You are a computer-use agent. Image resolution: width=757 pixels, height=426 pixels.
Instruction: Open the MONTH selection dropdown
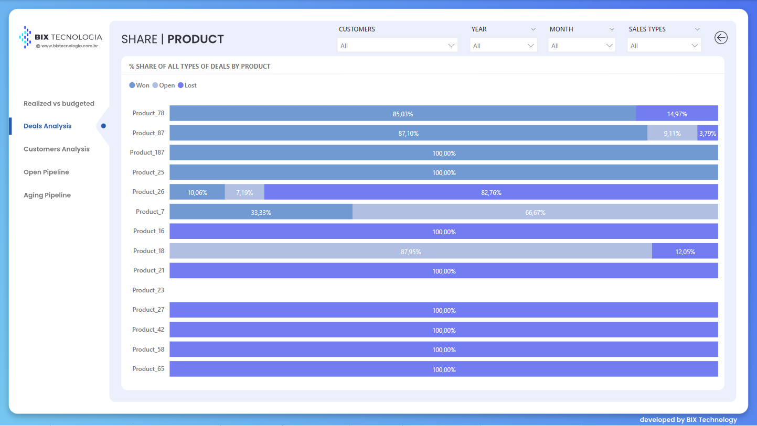click(581, 45)
